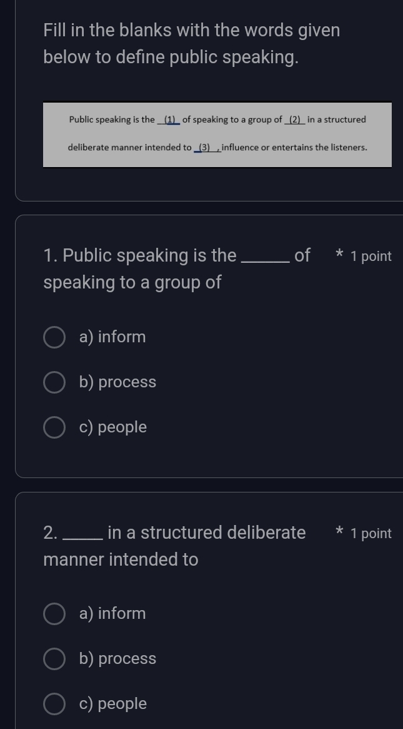Pick the 'c) people' radio under question 1
The image size is (403, 729).
pos(54,427)
